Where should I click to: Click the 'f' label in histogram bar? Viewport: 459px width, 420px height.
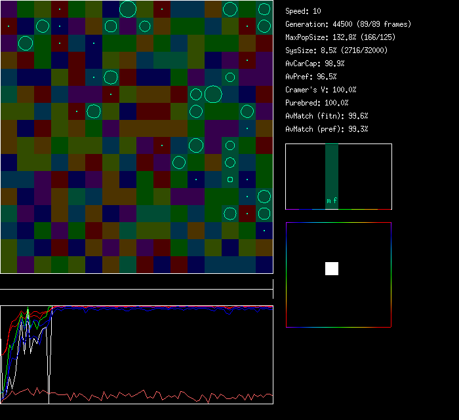coord(335,201)
